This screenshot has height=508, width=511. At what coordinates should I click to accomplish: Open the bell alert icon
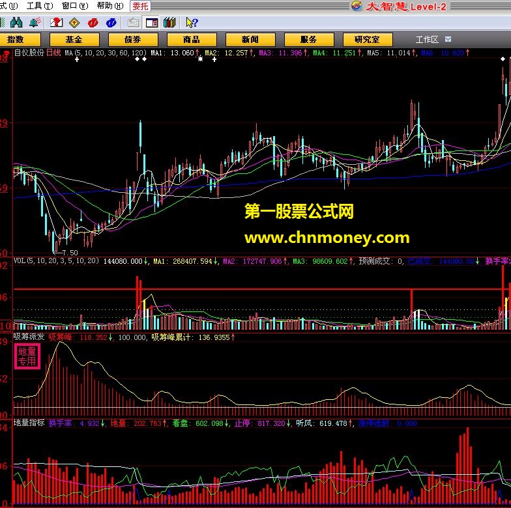coord(35,22)
